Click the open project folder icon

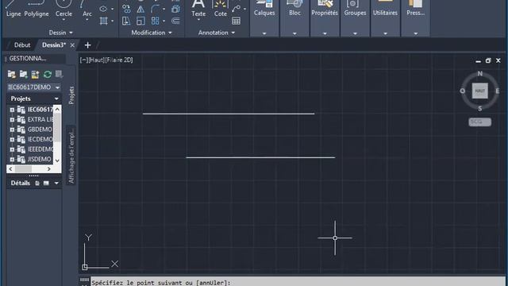[x=12, y=74]
